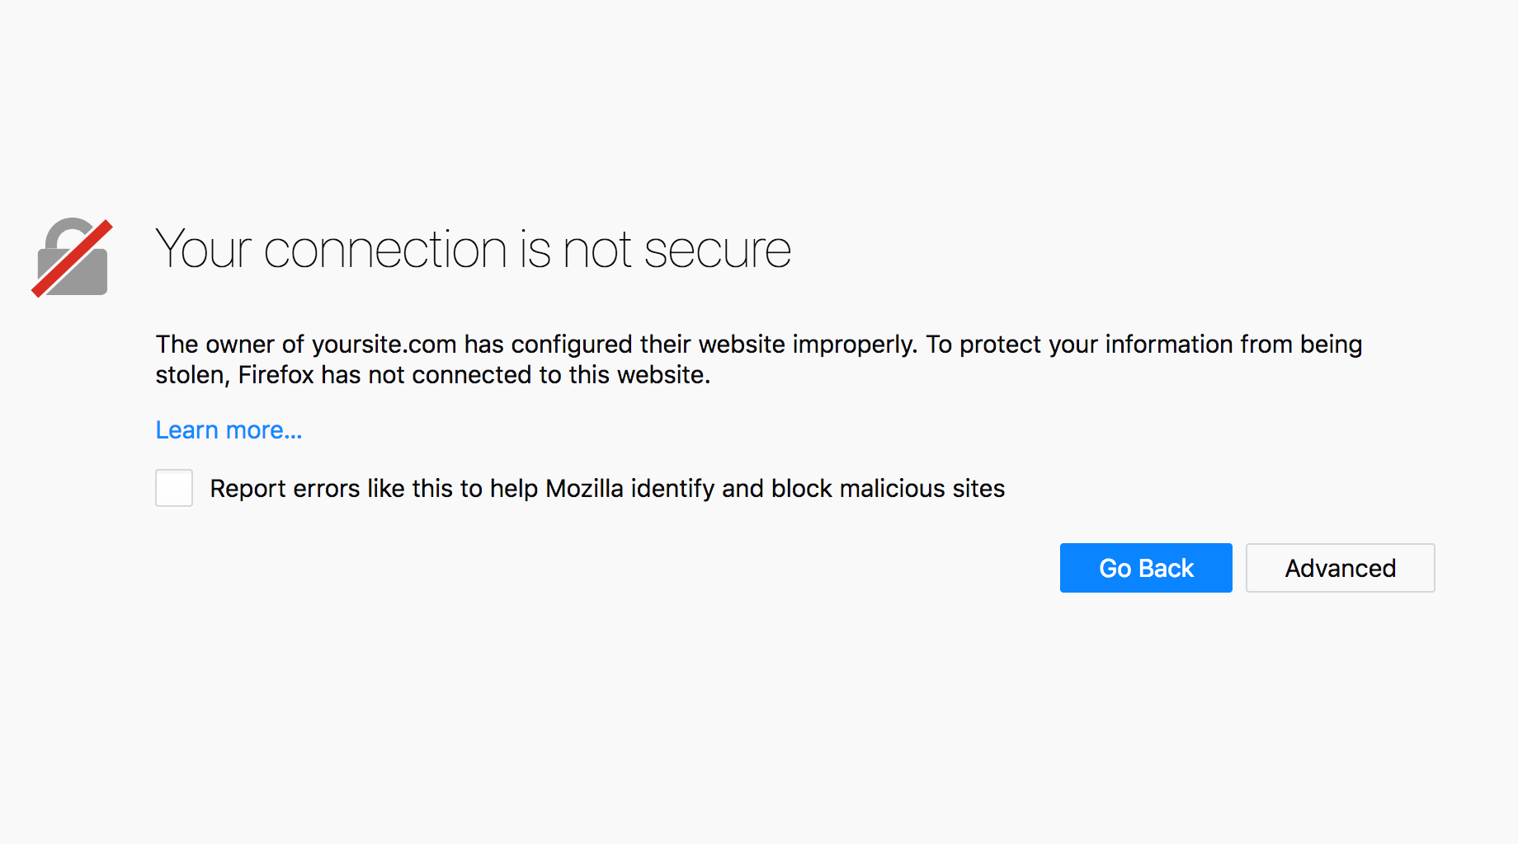Open the Learn more… link
Viewport: 1518px width, 844px height.
[229, 430]
